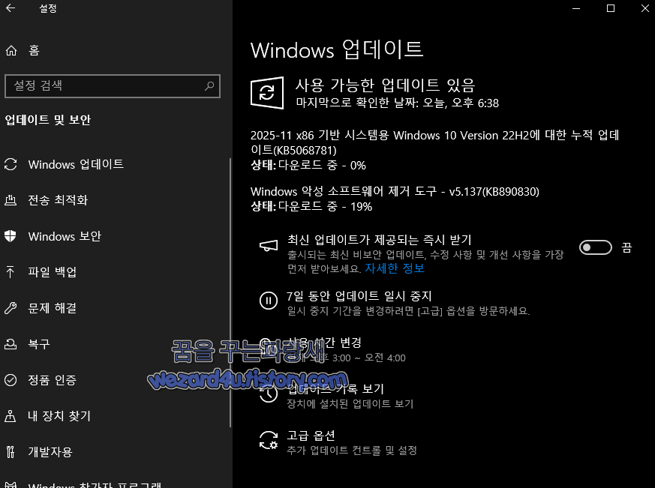The image size is (655, 488).
Task: Click the 전송 최적화 icon
Action: (11, 200)
